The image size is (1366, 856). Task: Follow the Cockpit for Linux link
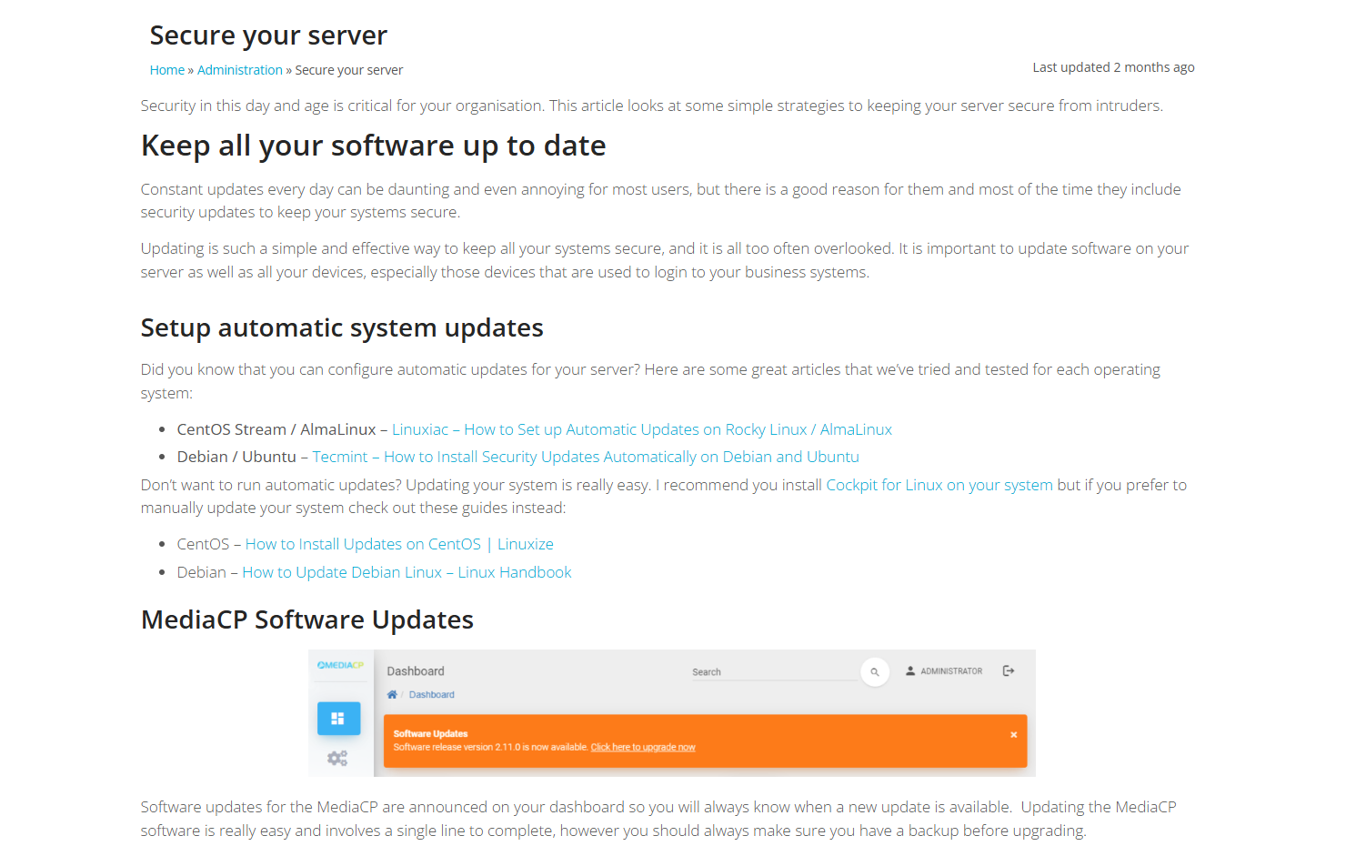(939, 485)
